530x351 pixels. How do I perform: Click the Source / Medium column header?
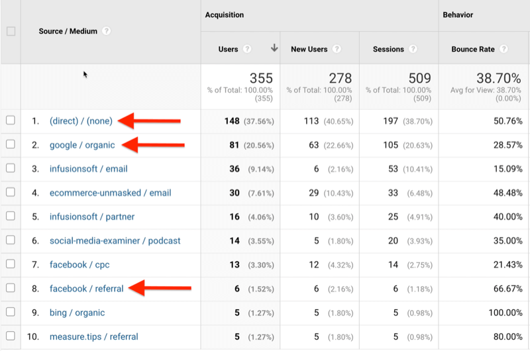pyautogui.click(x=68, y=31)
